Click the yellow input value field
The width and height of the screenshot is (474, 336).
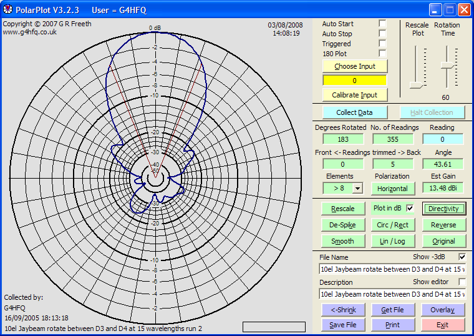click(x=355, y=81)
